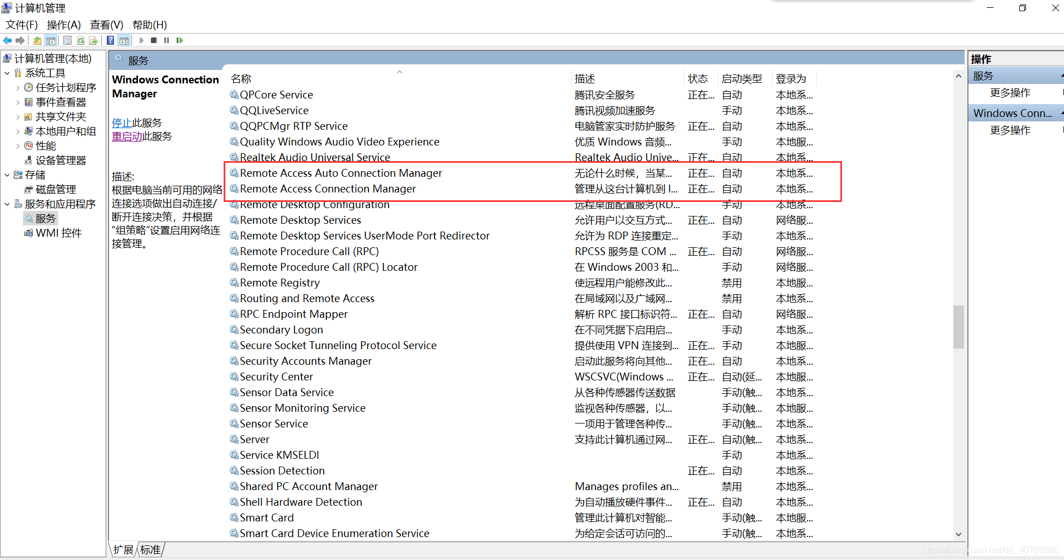Select Remote Access Connection Manager row
1064x560 pixels.
(522, 189)
